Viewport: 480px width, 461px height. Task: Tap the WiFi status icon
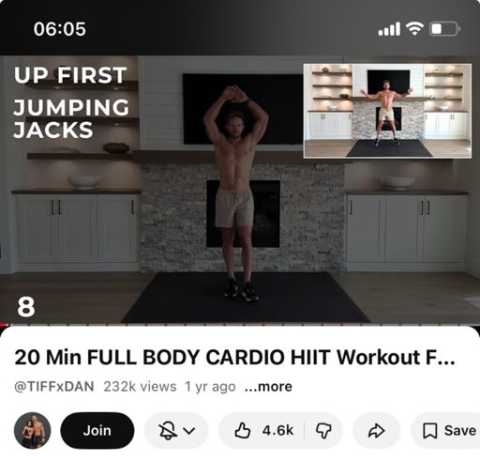(414, 29)
